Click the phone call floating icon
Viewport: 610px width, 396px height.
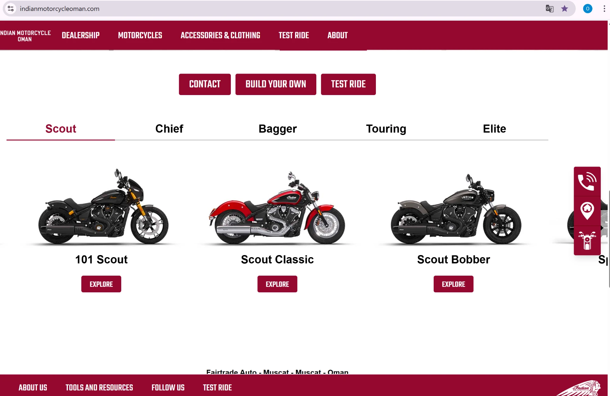coord(587,181)
